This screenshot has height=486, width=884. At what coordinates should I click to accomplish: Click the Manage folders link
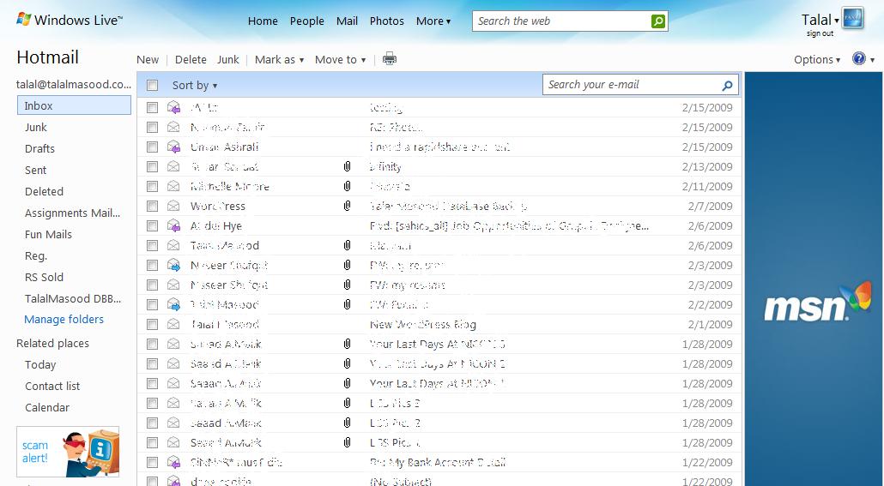click(x=64, y=320)
